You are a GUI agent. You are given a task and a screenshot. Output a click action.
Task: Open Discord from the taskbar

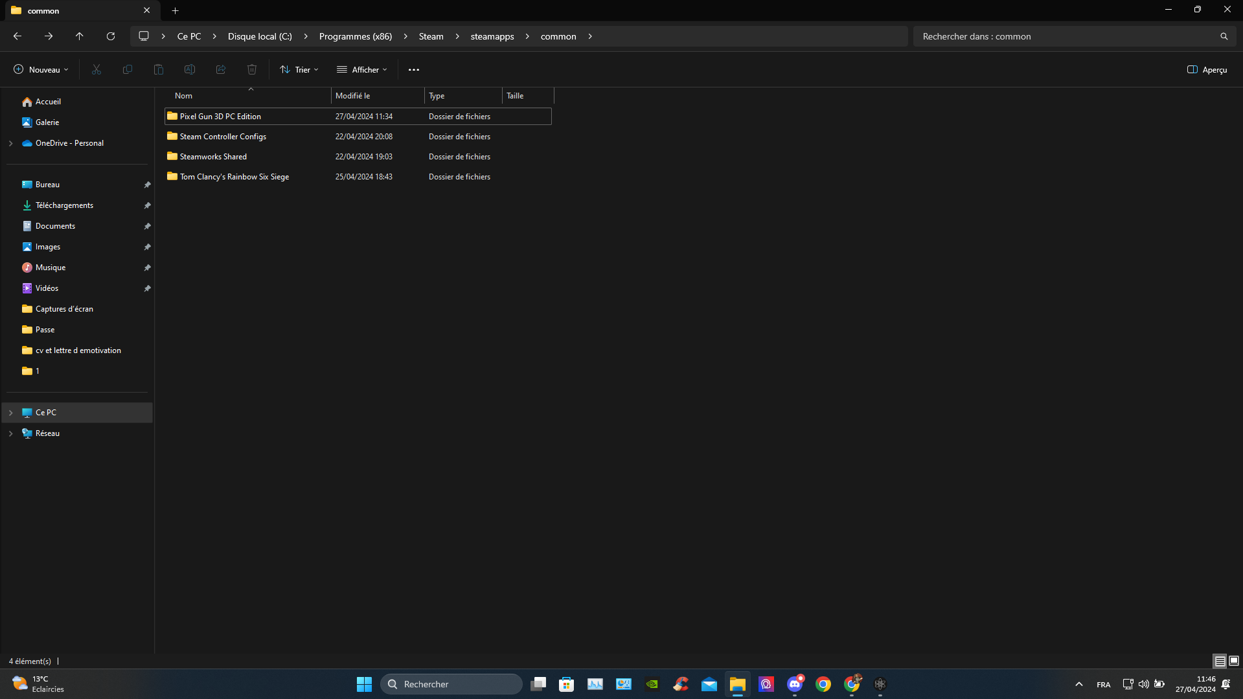click(795, 684)
